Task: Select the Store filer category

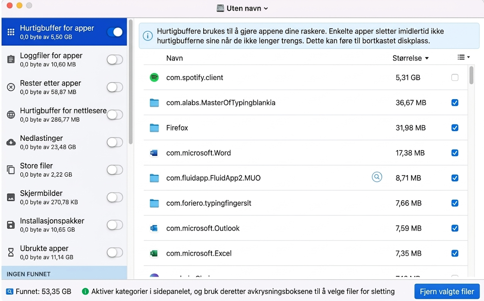Action: [x=64, y=170]
